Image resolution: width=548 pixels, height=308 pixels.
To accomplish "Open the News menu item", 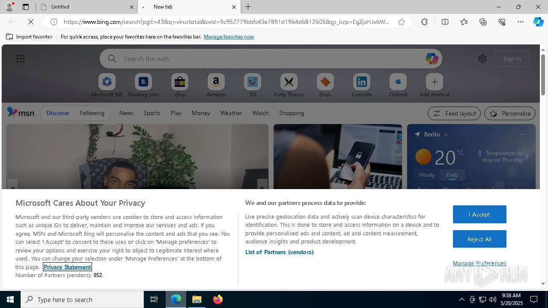I will pyautogui.click(x=126, y=113).
